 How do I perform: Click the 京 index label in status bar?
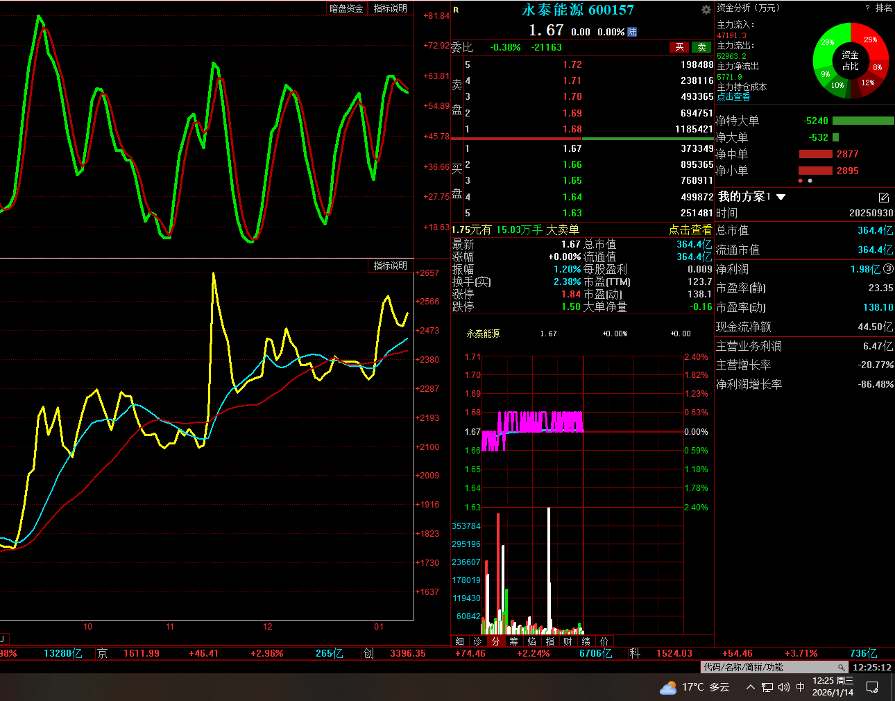point(103,653)
